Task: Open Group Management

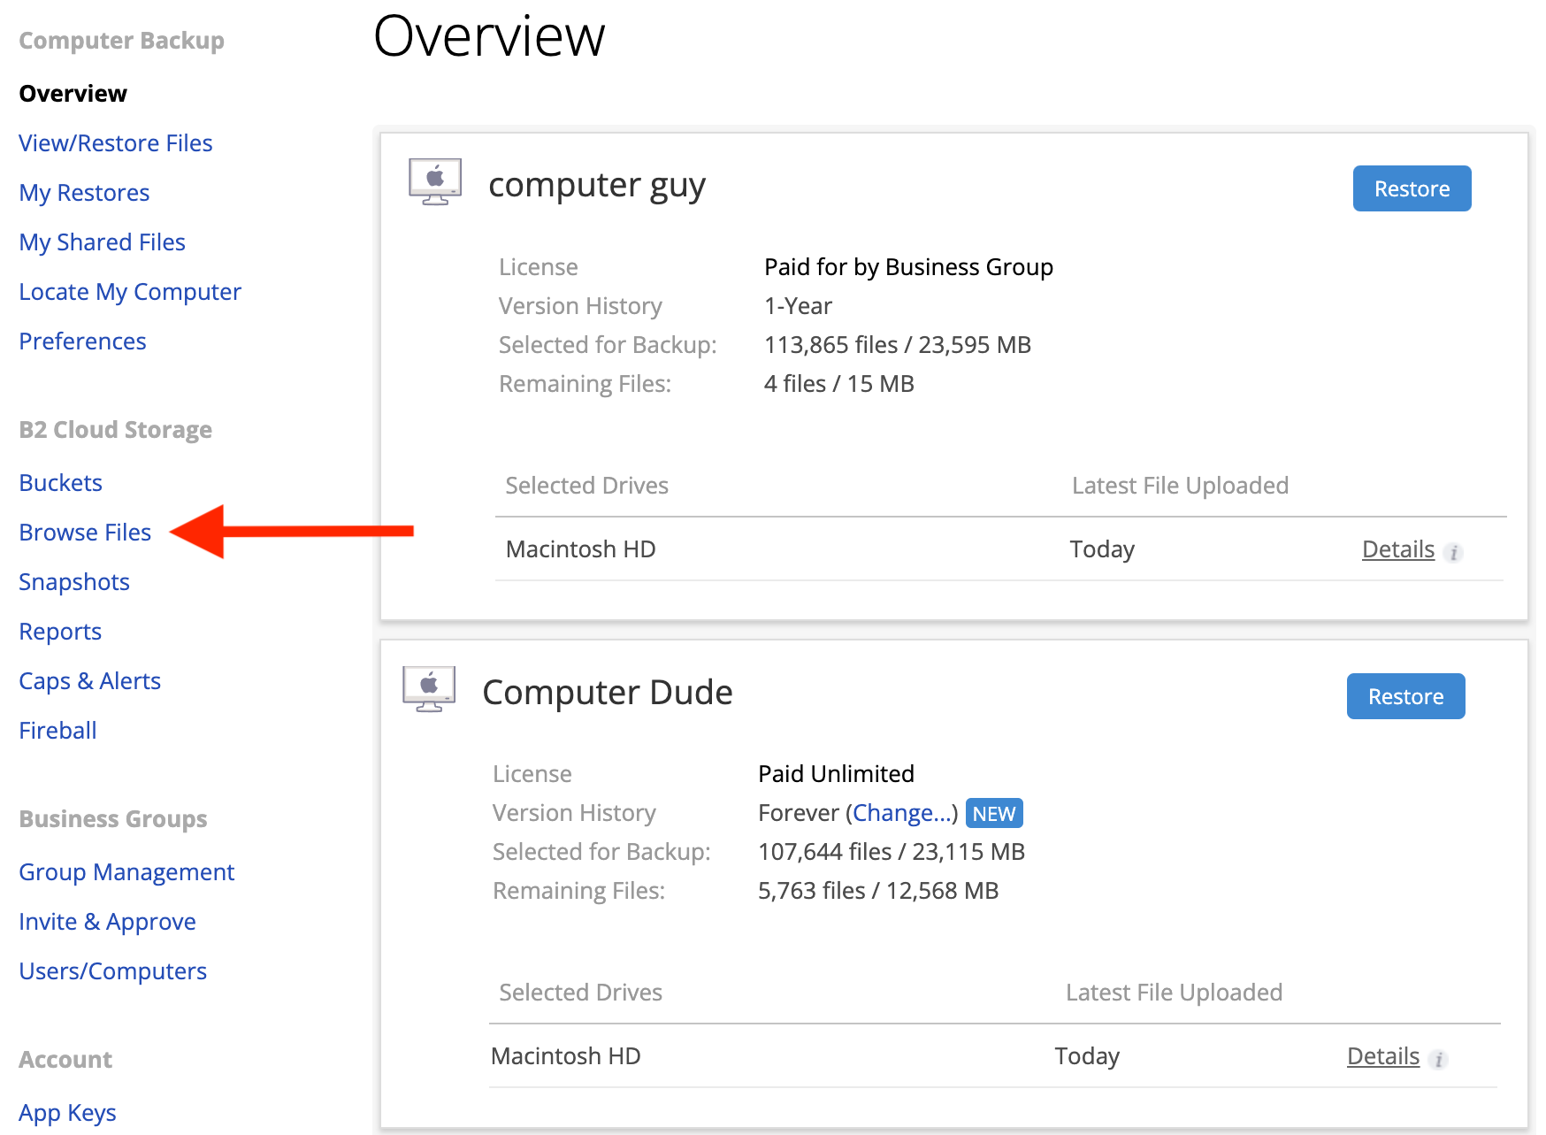Action: (126, 872)
